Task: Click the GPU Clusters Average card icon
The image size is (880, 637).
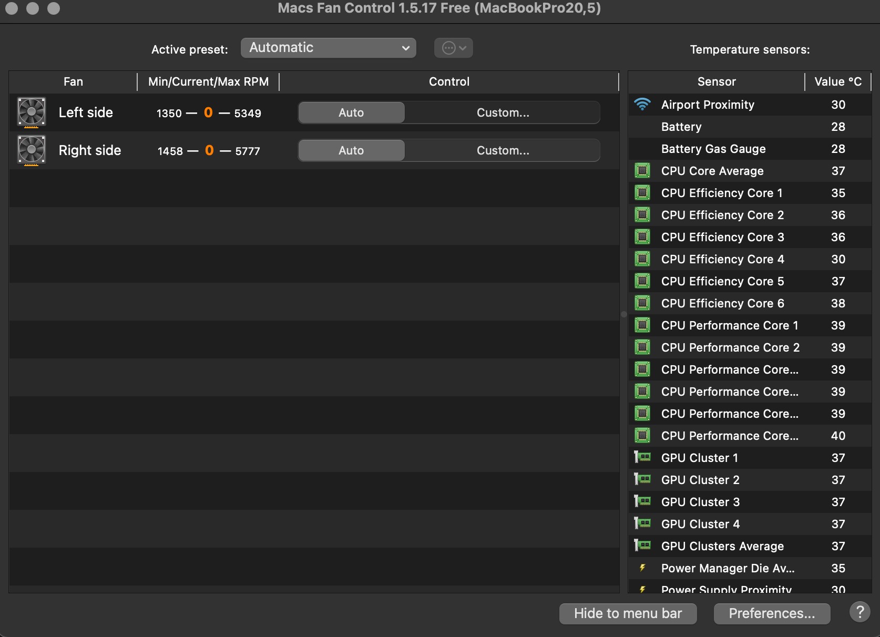Action: coord(642,546)
